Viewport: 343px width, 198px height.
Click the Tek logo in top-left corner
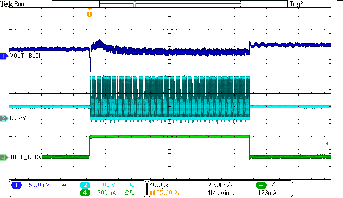(6, 4)
